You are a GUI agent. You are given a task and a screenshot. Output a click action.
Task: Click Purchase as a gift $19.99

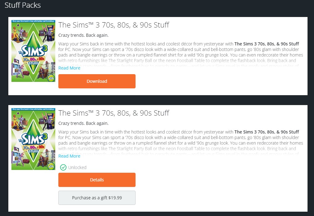(x=97, y=198)
